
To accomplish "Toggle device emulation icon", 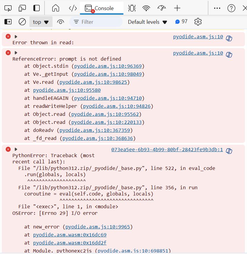I will (x=22, y=8).
